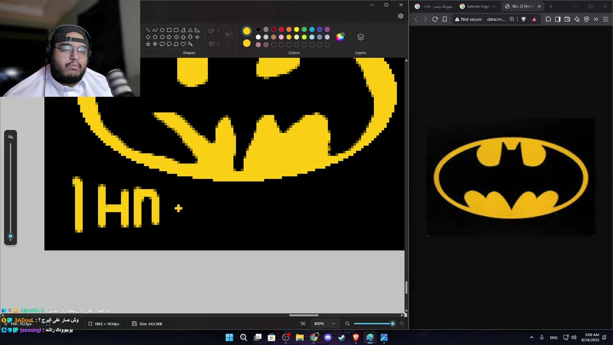Open the Edit colors wheel
The width and height of the screenshot is (613, 345).
coord(340,37)
